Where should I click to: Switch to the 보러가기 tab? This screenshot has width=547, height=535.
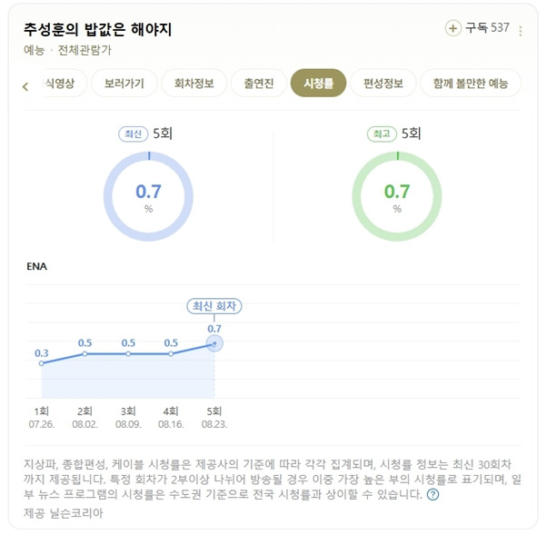point(124,83)
